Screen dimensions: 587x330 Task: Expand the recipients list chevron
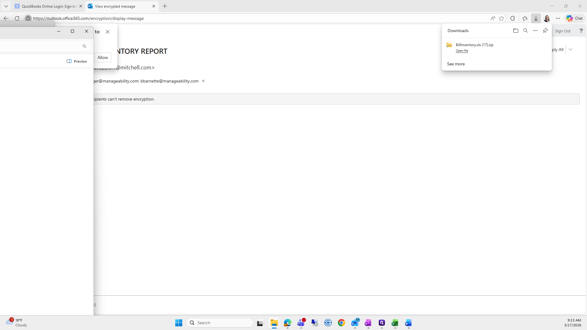203,81
